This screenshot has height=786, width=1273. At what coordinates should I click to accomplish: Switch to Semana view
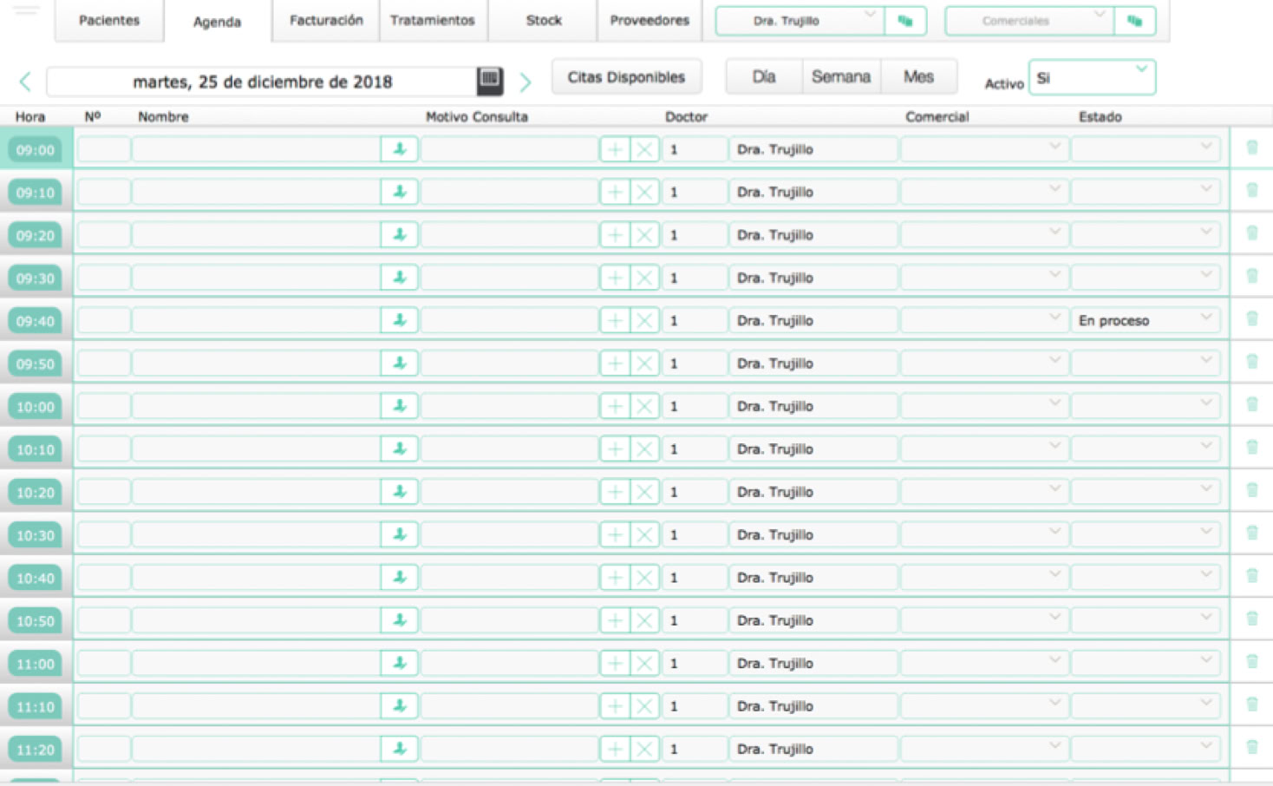(x=840, y=77)
